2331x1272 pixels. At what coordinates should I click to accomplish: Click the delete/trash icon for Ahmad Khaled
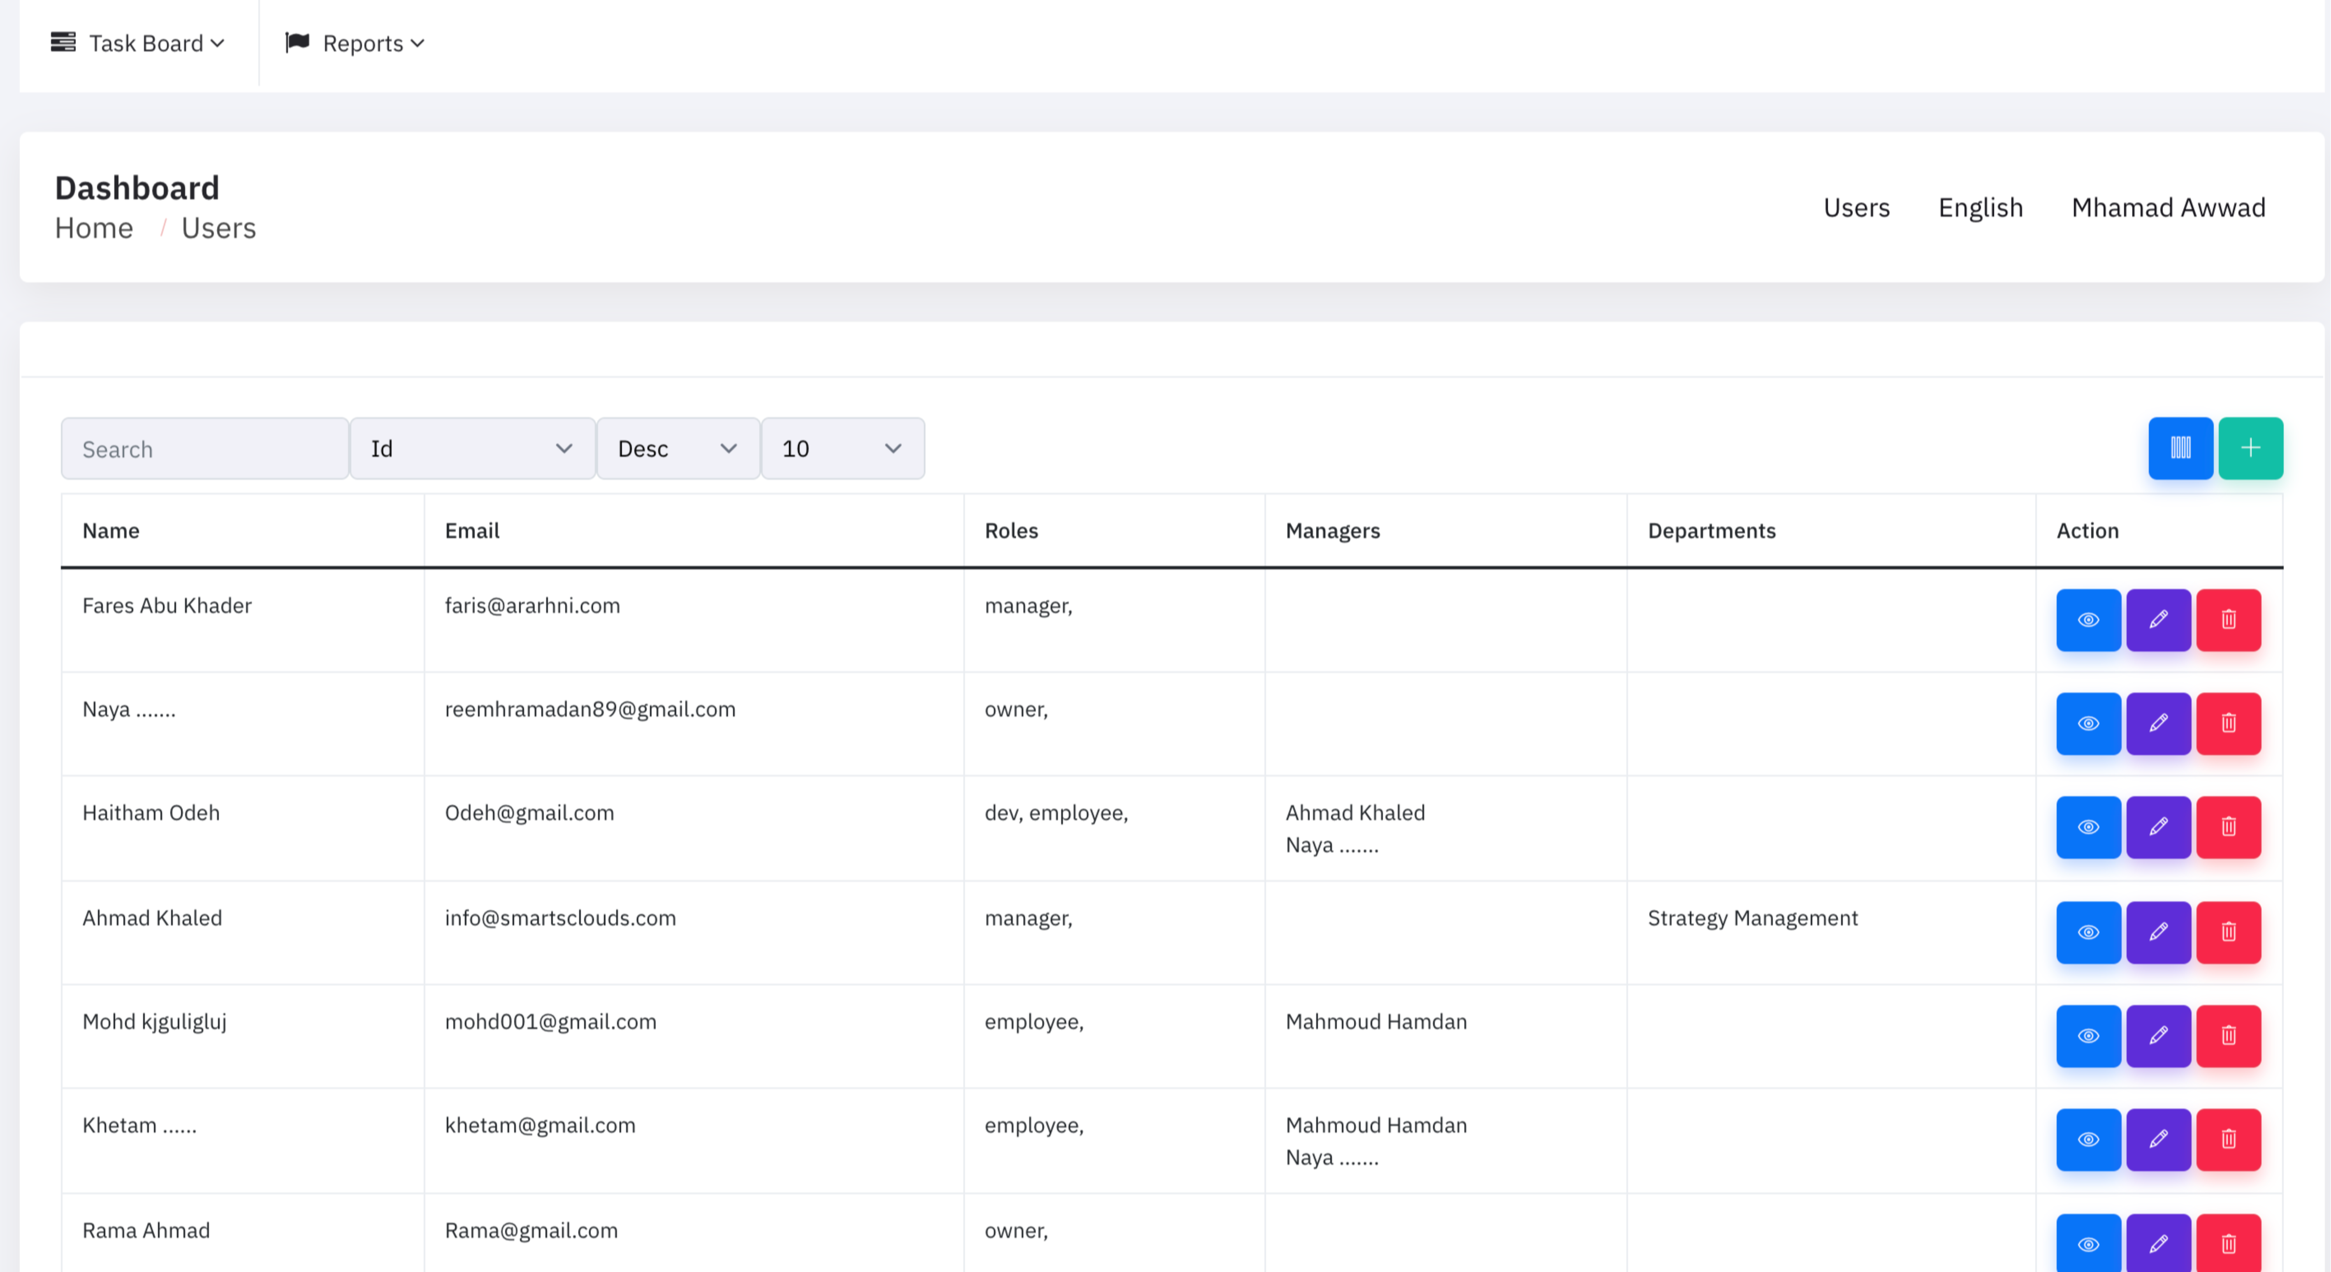coord(2228,930)
